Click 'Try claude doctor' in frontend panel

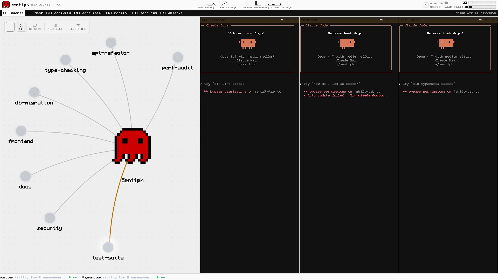tap(367, 96)
